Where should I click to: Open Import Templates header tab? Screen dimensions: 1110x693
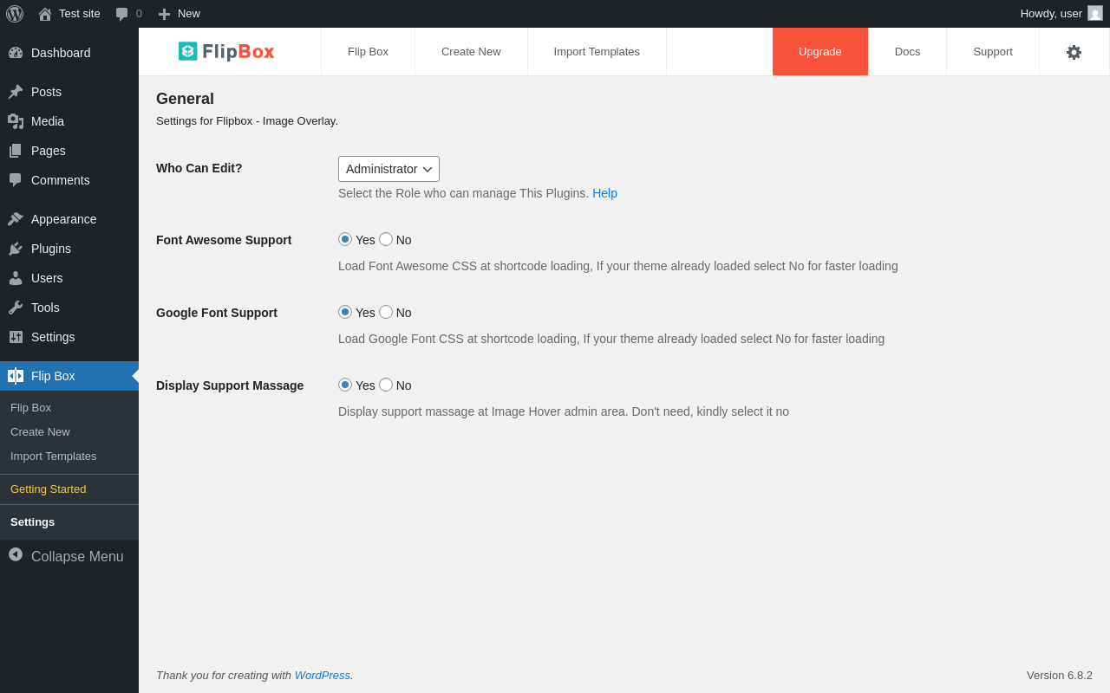(x=597, y=52)
